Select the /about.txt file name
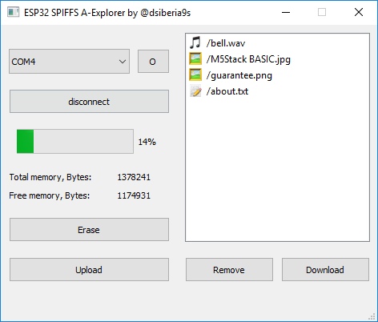The height and width of the screenshot is (322, 378). (x=227, y=91)
